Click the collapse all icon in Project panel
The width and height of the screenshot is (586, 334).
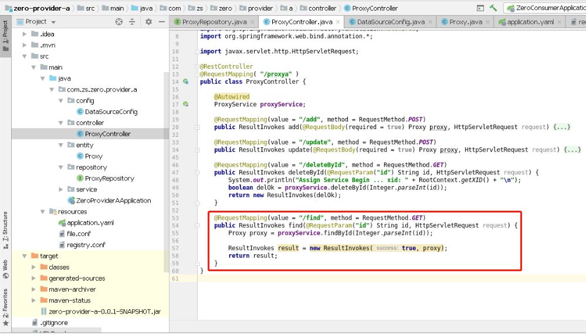(x=132, y=22)
